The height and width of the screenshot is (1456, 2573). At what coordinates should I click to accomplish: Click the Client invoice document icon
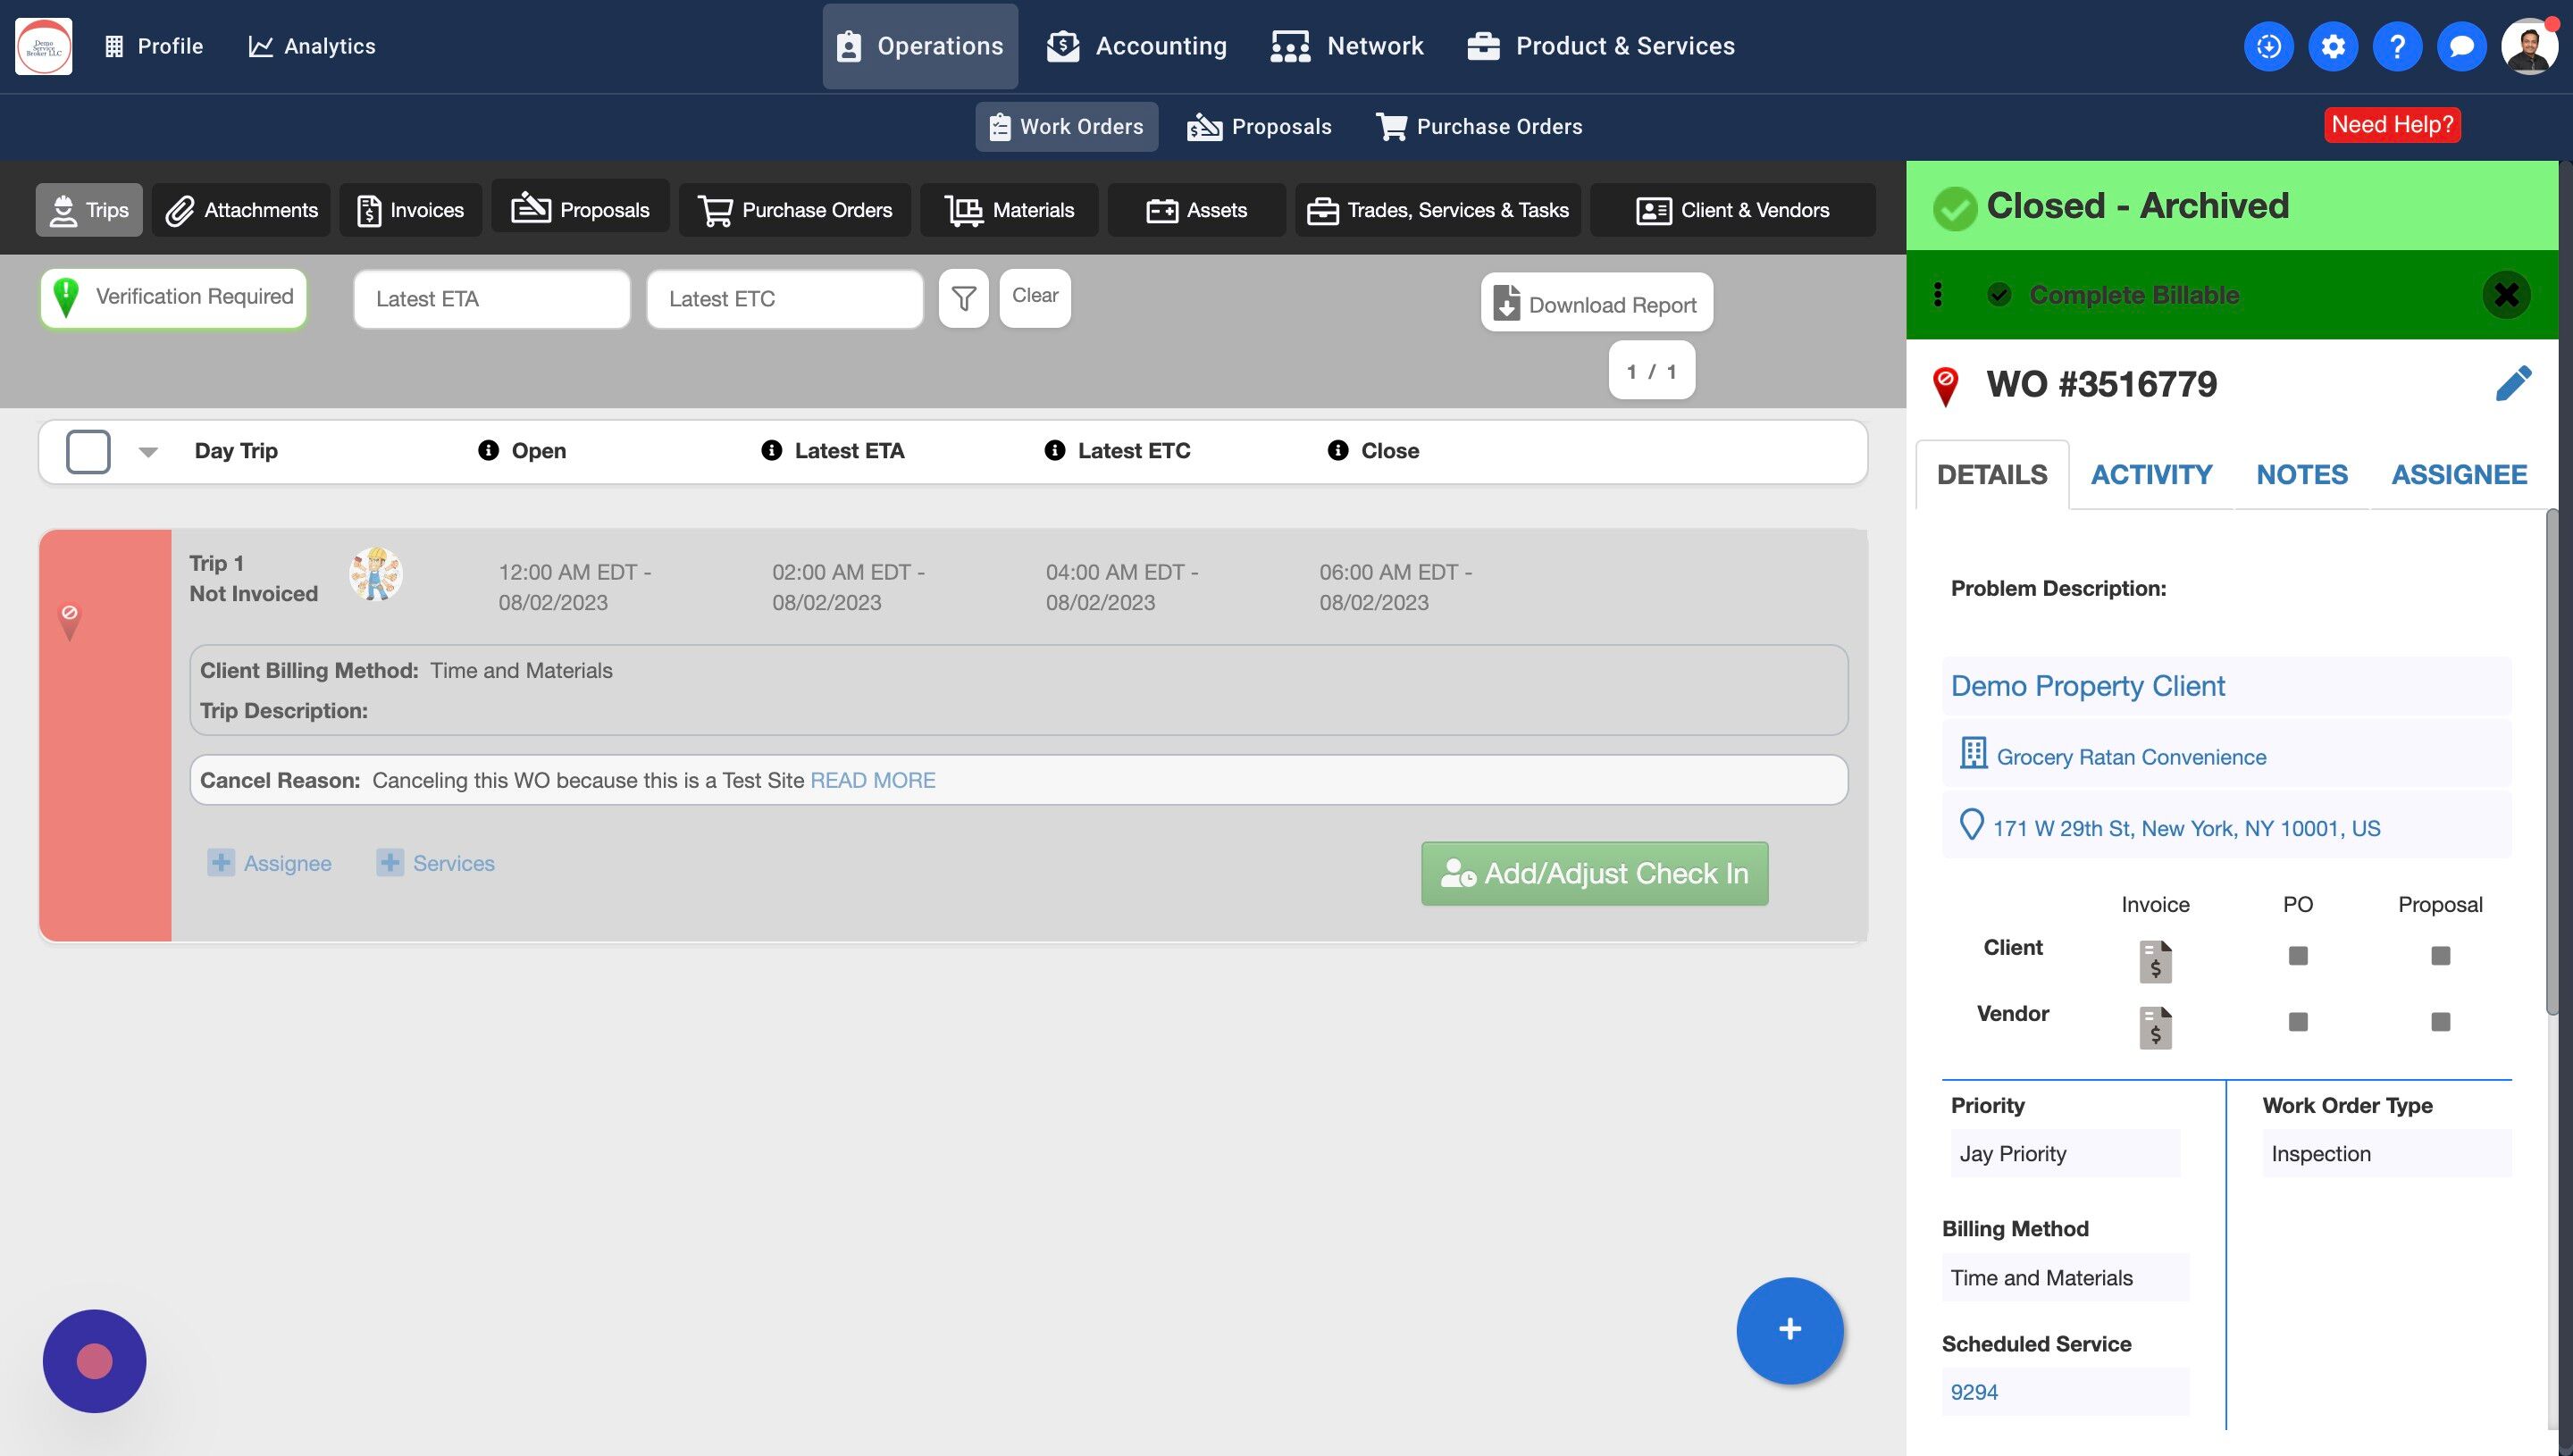2155,960
